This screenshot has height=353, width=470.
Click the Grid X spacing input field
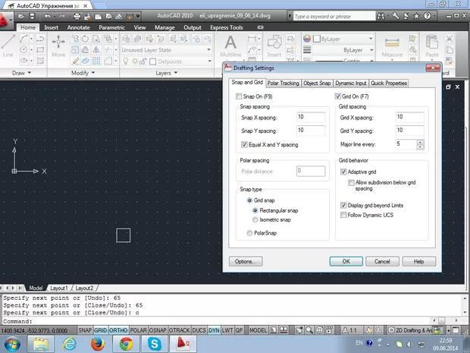(x=409, y=117)
